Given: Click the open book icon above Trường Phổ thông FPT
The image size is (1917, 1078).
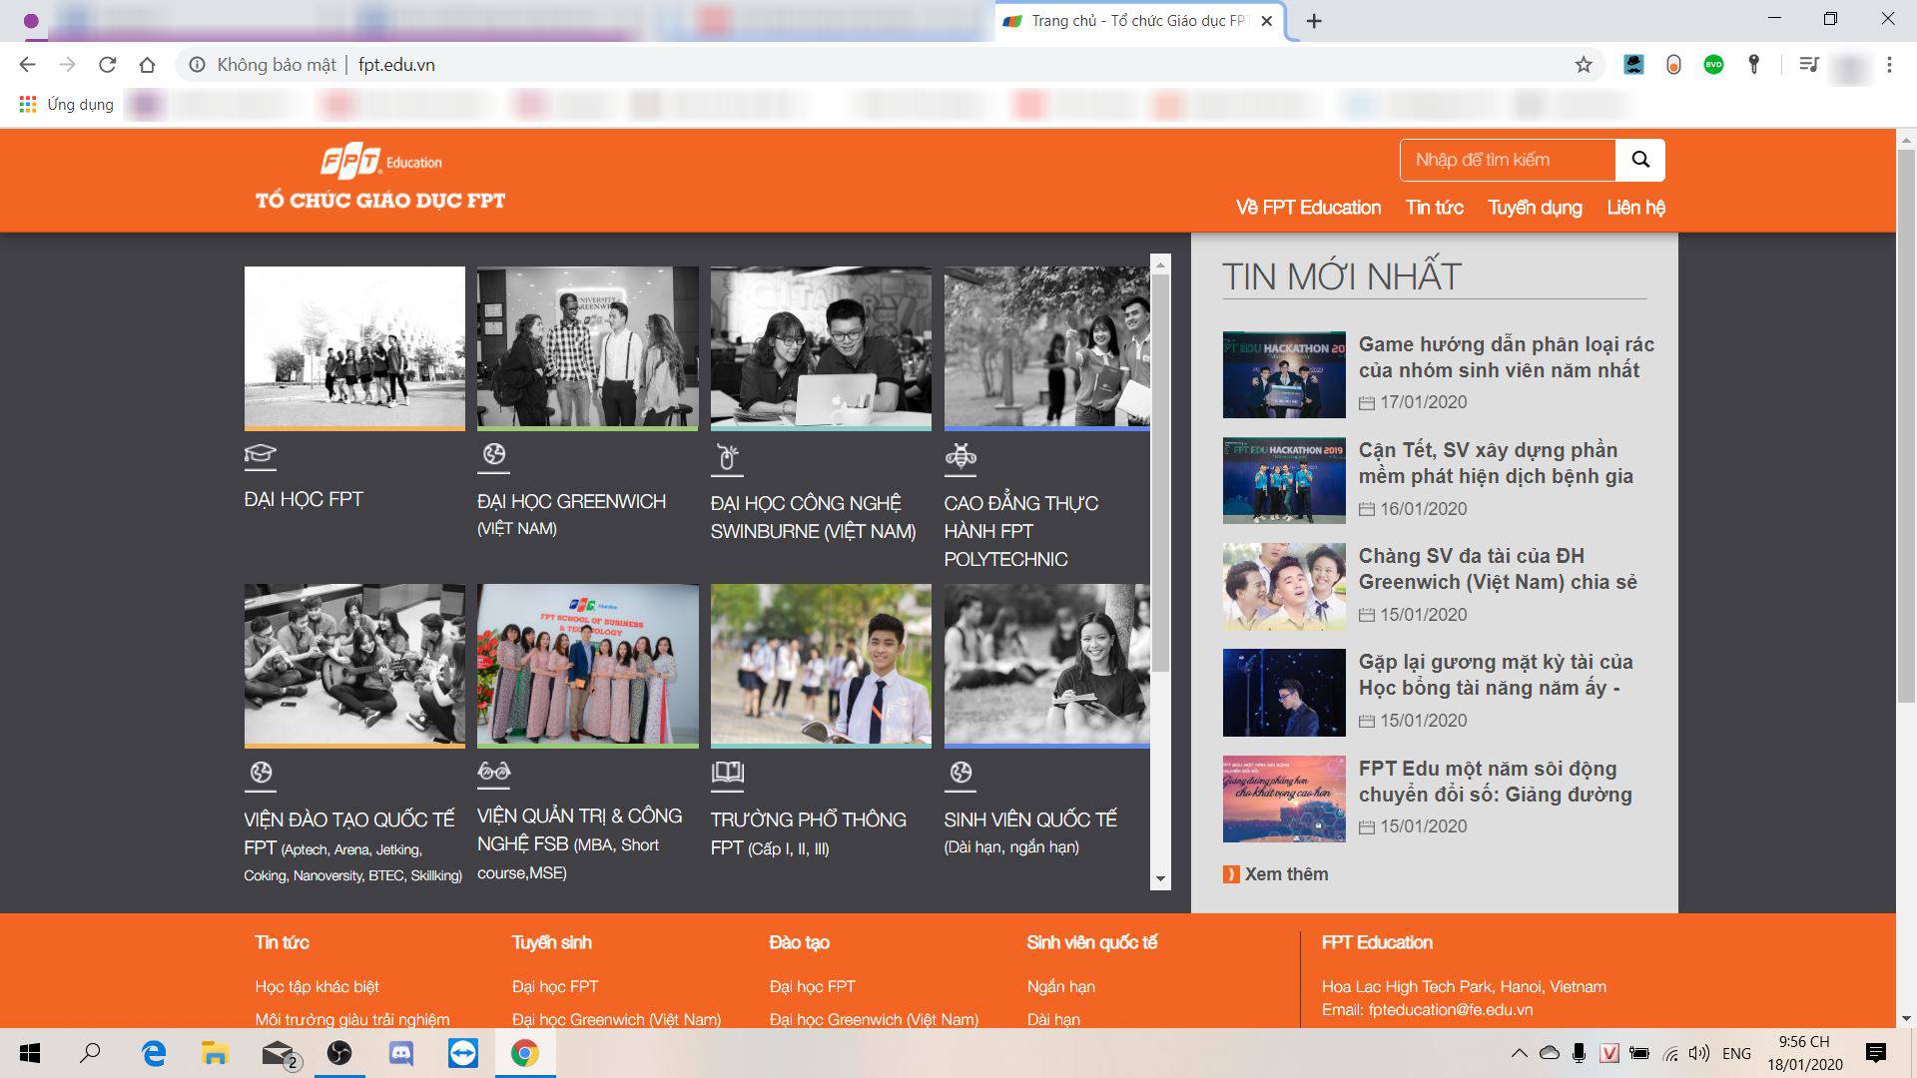Looking at the screenshot, I should click(x=727, y=772).
